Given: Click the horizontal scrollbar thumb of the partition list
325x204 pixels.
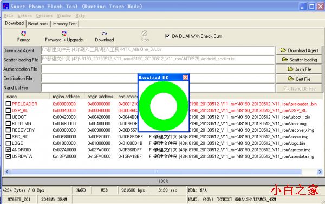Looking at the screenshot, I should click(x=157, y=171).
